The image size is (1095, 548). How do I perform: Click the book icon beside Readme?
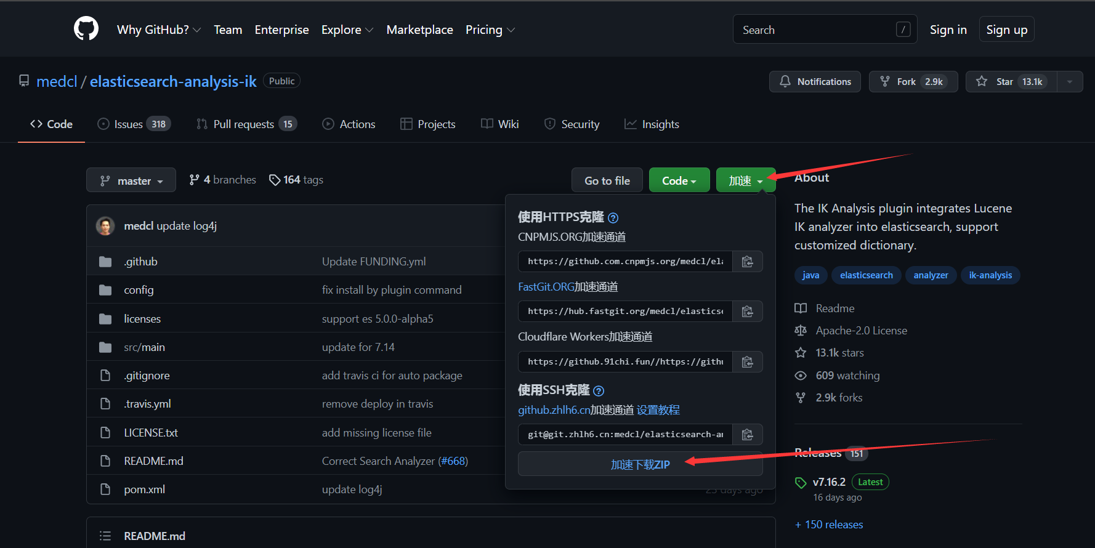tap(801, 308)
